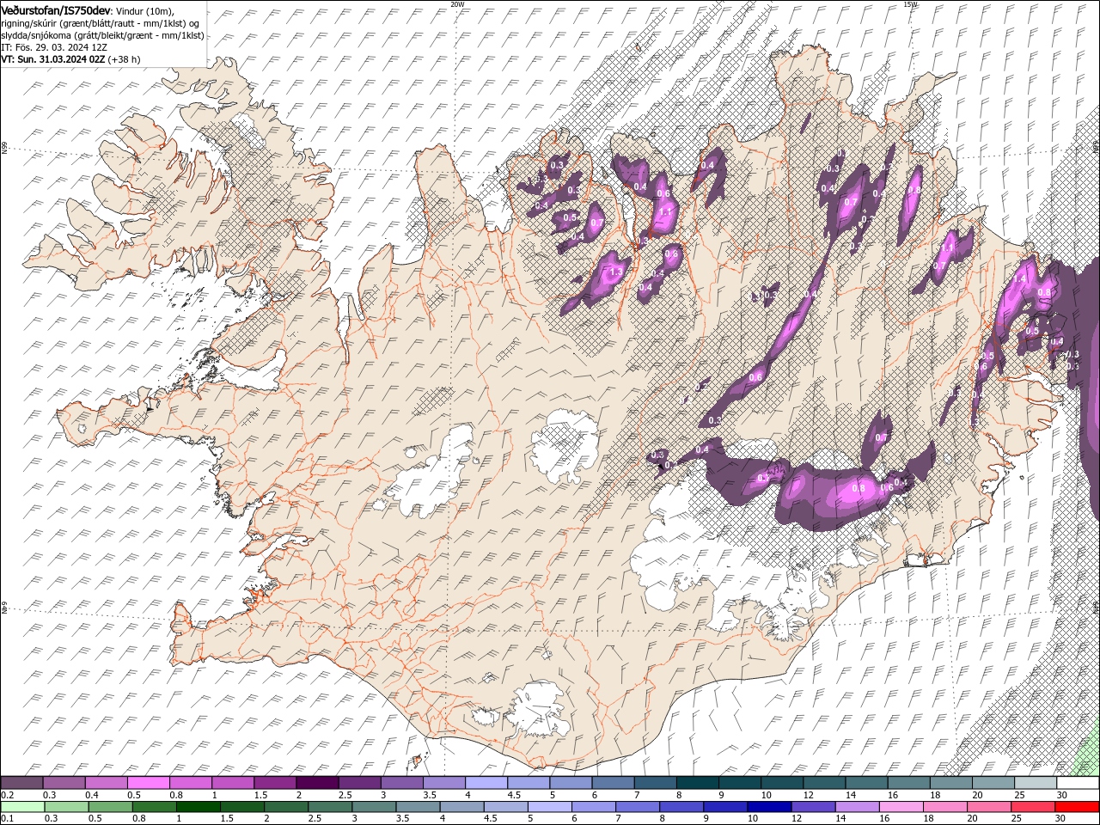
Task: Choose upper legend swatch starting at 12
Action: click(823, 783)
